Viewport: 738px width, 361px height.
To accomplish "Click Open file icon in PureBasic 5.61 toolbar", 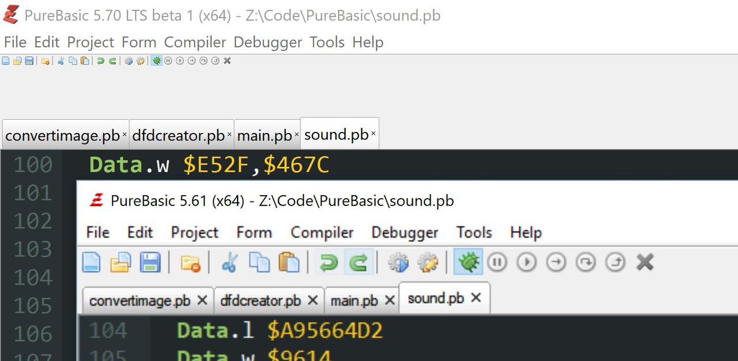I will (121, 263).
